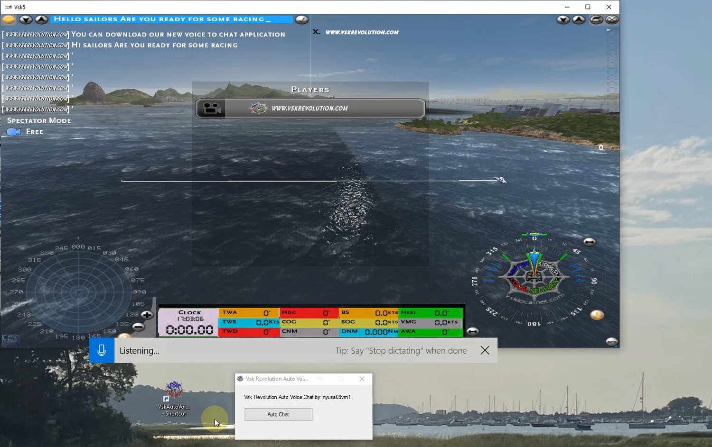Click the horizontal arrows button right of the instrument panel

472,331
